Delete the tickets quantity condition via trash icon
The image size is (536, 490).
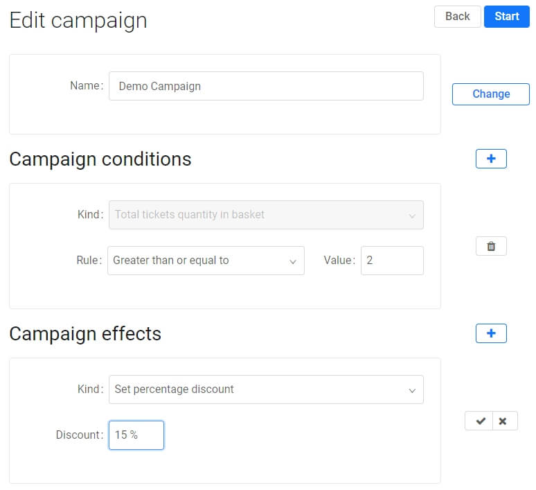click(491, 246)
